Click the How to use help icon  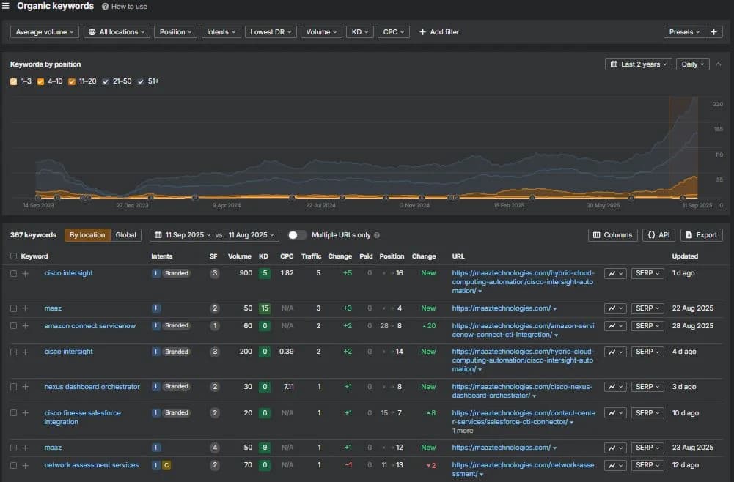(x=106, y=7)
